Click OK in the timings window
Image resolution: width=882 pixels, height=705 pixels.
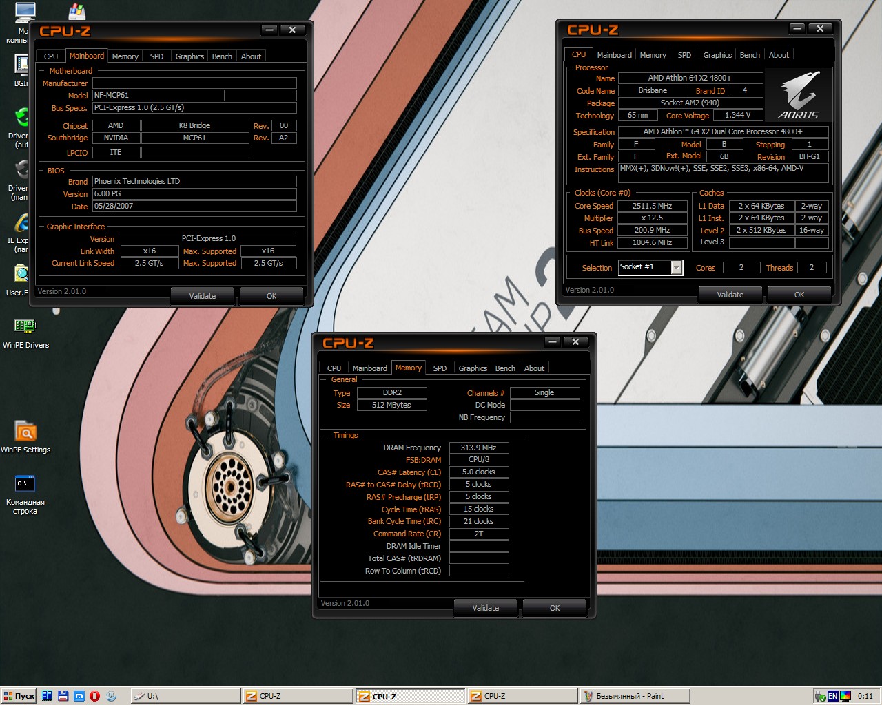click(555, 608)
